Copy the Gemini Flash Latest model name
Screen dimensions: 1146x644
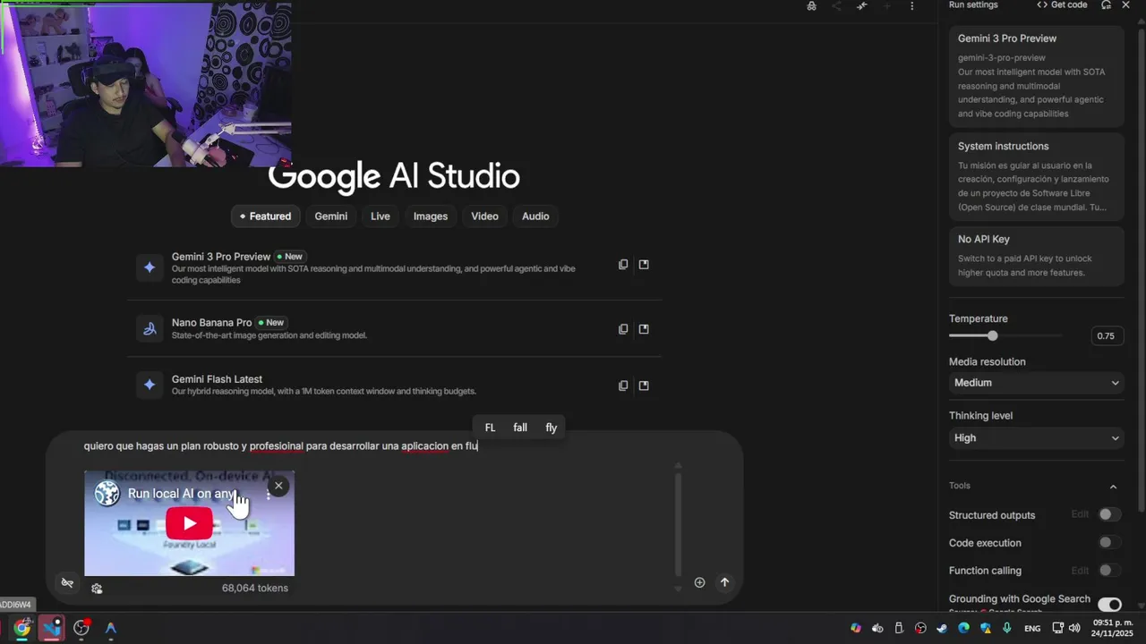[623, 386]
